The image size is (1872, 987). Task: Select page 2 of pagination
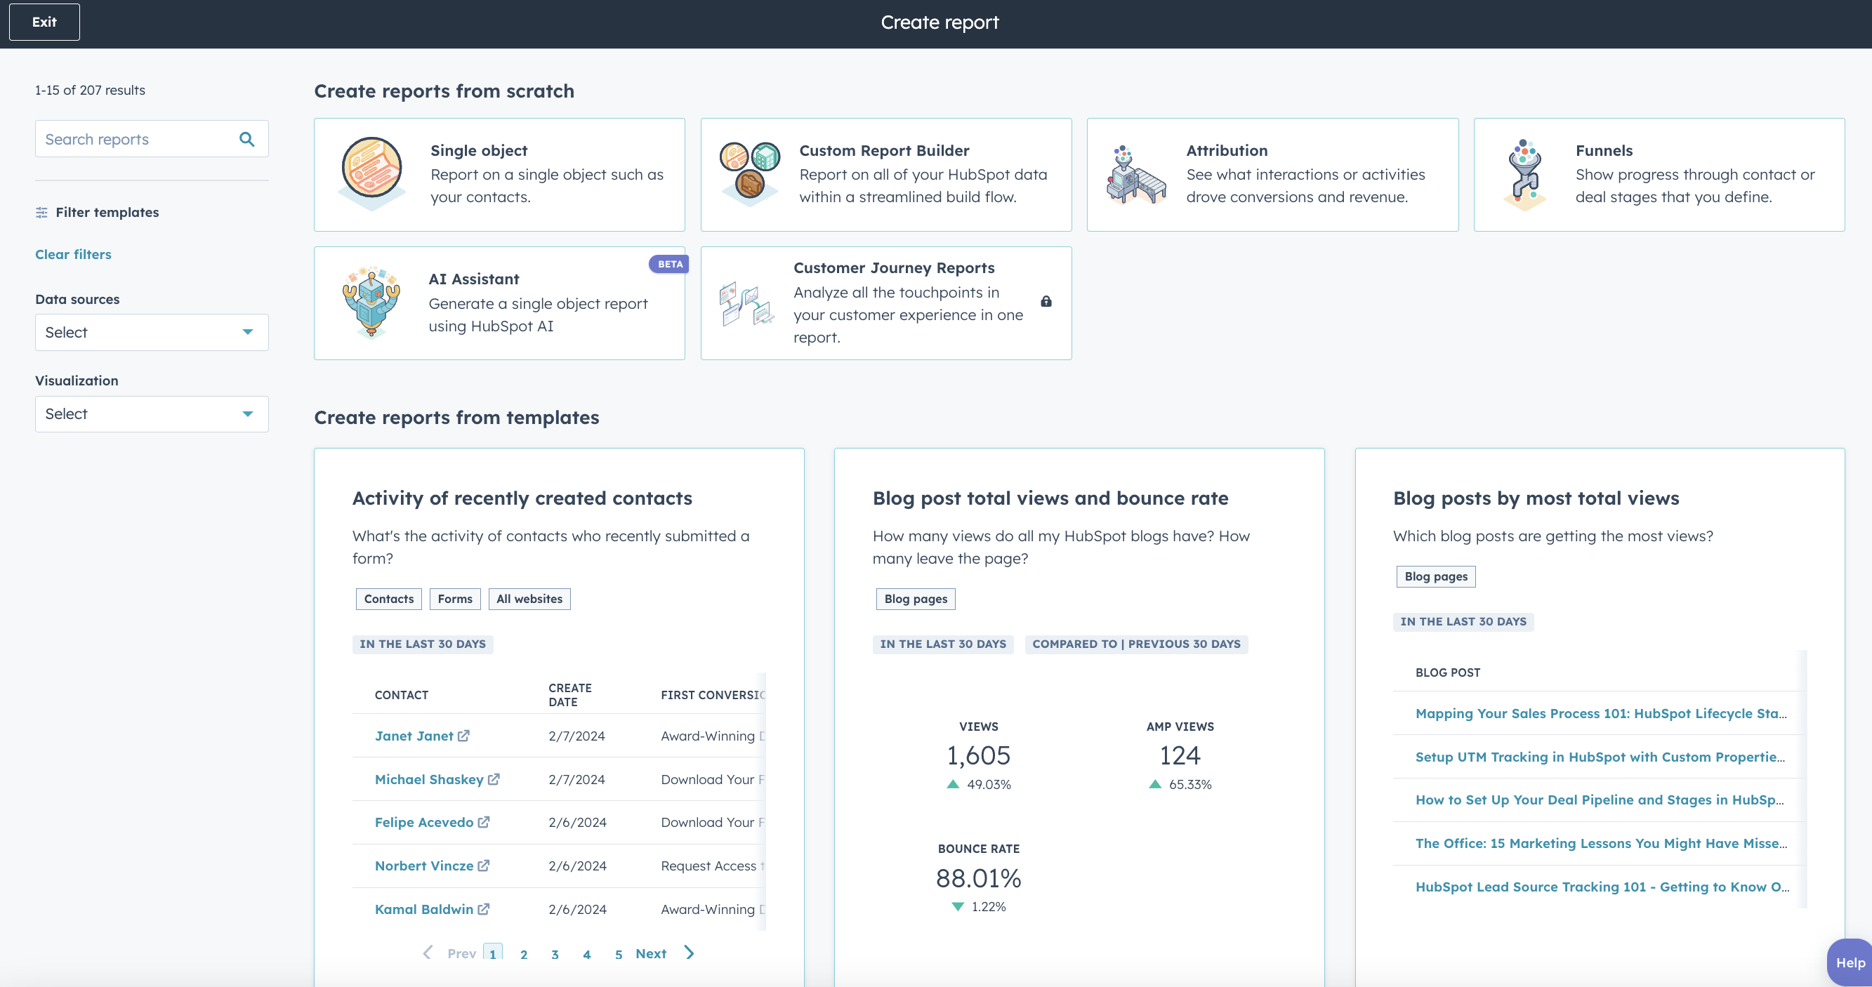pyautogui.click(x=524, y=953)
